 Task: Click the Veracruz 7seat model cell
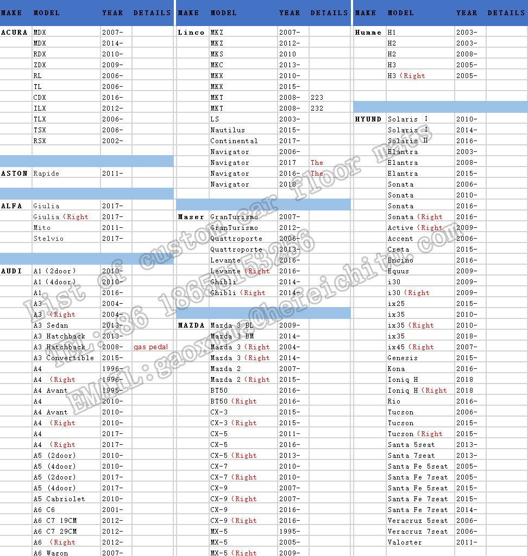(420, 531)
